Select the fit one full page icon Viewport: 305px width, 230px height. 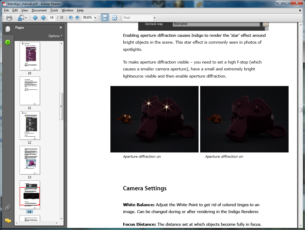point(114,18)
